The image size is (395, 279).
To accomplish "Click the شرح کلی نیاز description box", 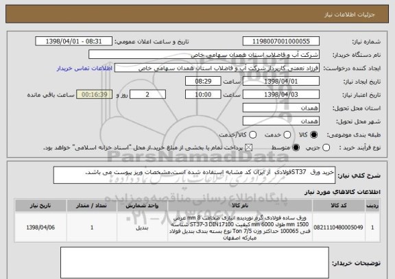I will pos(194,175).
